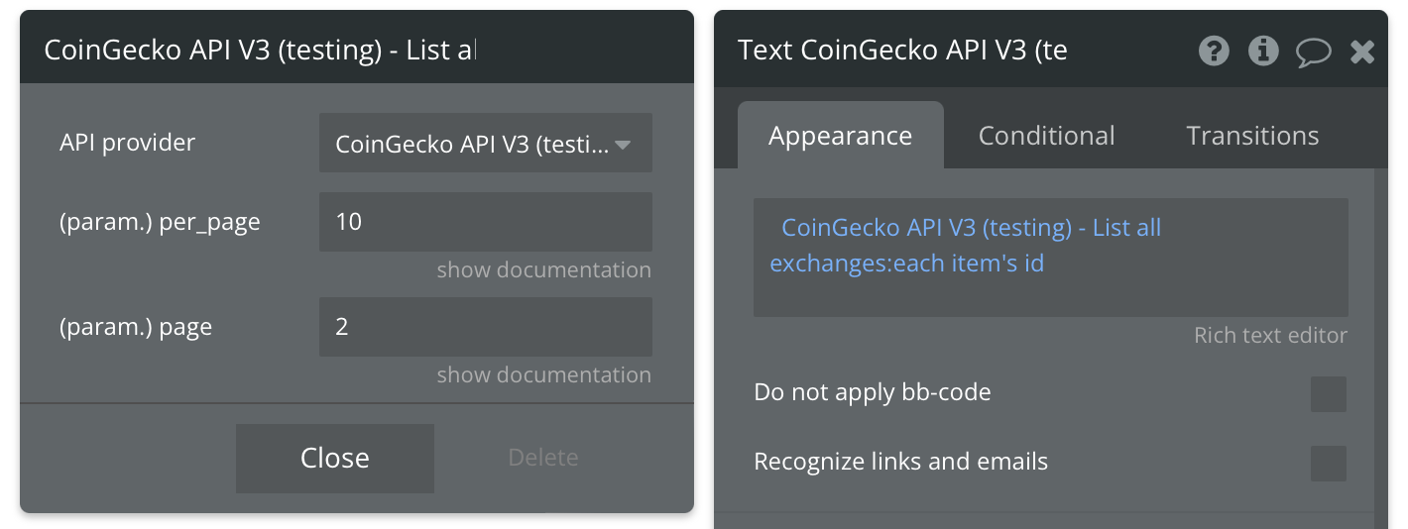
Task: Open the question mark help icon
Action: click(x=1214, y=51)
